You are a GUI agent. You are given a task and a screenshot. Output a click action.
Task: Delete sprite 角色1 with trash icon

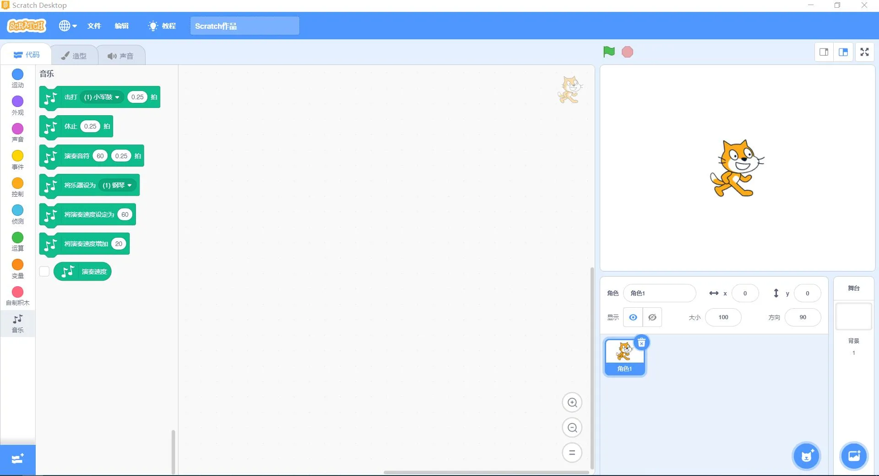pos(641,342)
